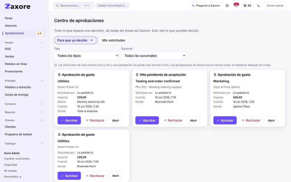Screen dimensions: 291x182
Task: Click the receipt icon on the 185,00 Utilities card
Action: point(59,134)
